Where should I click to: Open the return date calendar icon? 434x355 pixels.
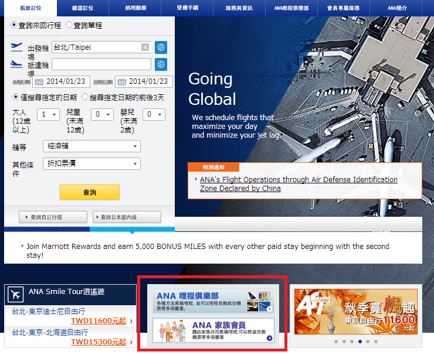122,82
